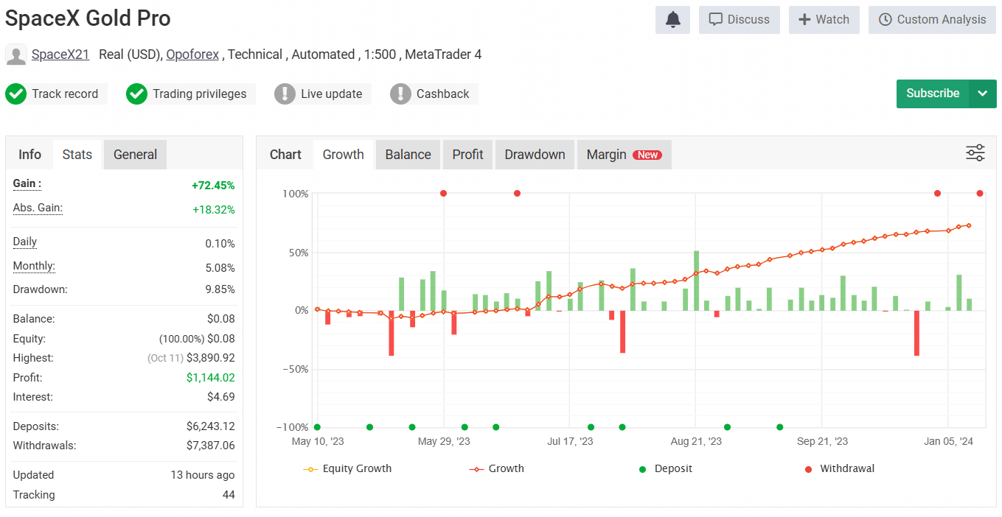Screen dimensions: 1002x517
Task: Toggle the Equity Growth legend series
Action: (x=347, y=468)
